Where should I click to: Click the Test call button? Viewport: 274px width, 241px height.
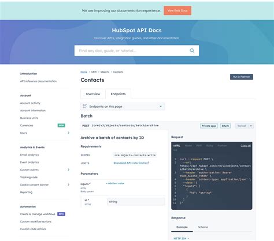click(x=242, y=126)
